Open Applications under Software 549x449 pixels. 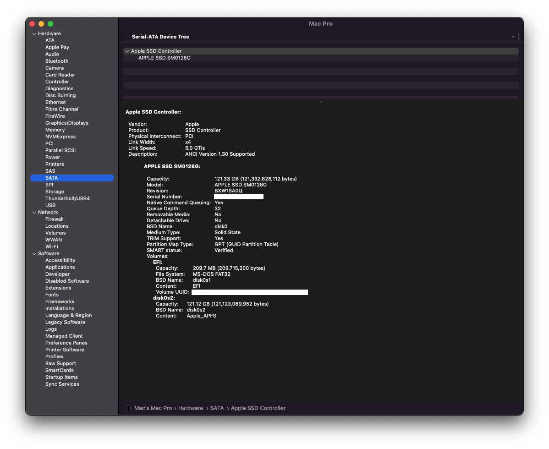pyautogui.click(x=60, y=268)
